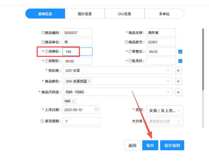This screenshot has width=209, height=161.
Task: Click the help icon beside 采购价
Action: pyautogui.click(x=47, y=61)
